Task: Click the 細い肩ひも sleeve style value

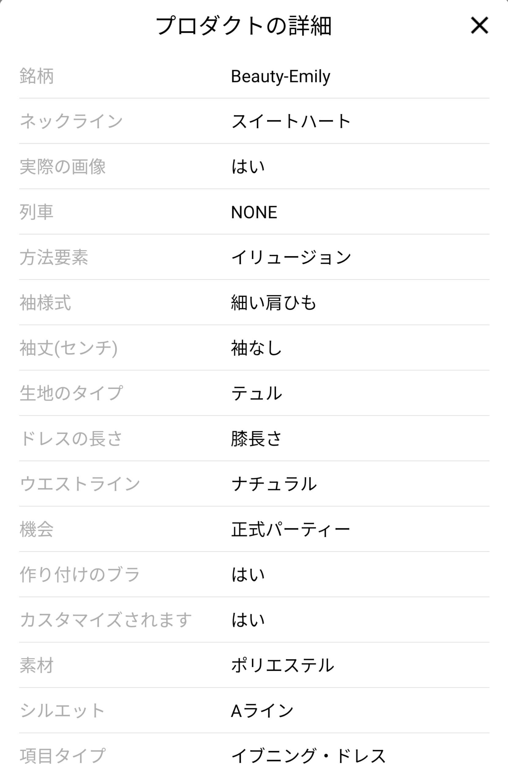Action: pyautogui.click(x=274, y=302)
